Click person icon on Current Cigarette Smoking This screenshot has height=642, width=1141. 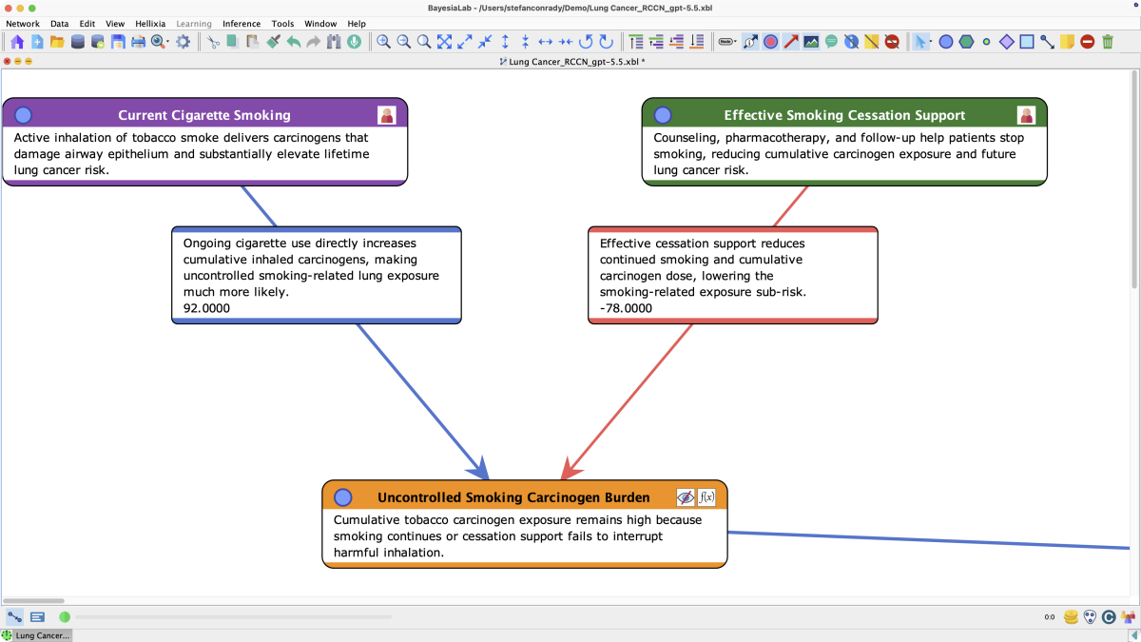(x=387, y=115)
